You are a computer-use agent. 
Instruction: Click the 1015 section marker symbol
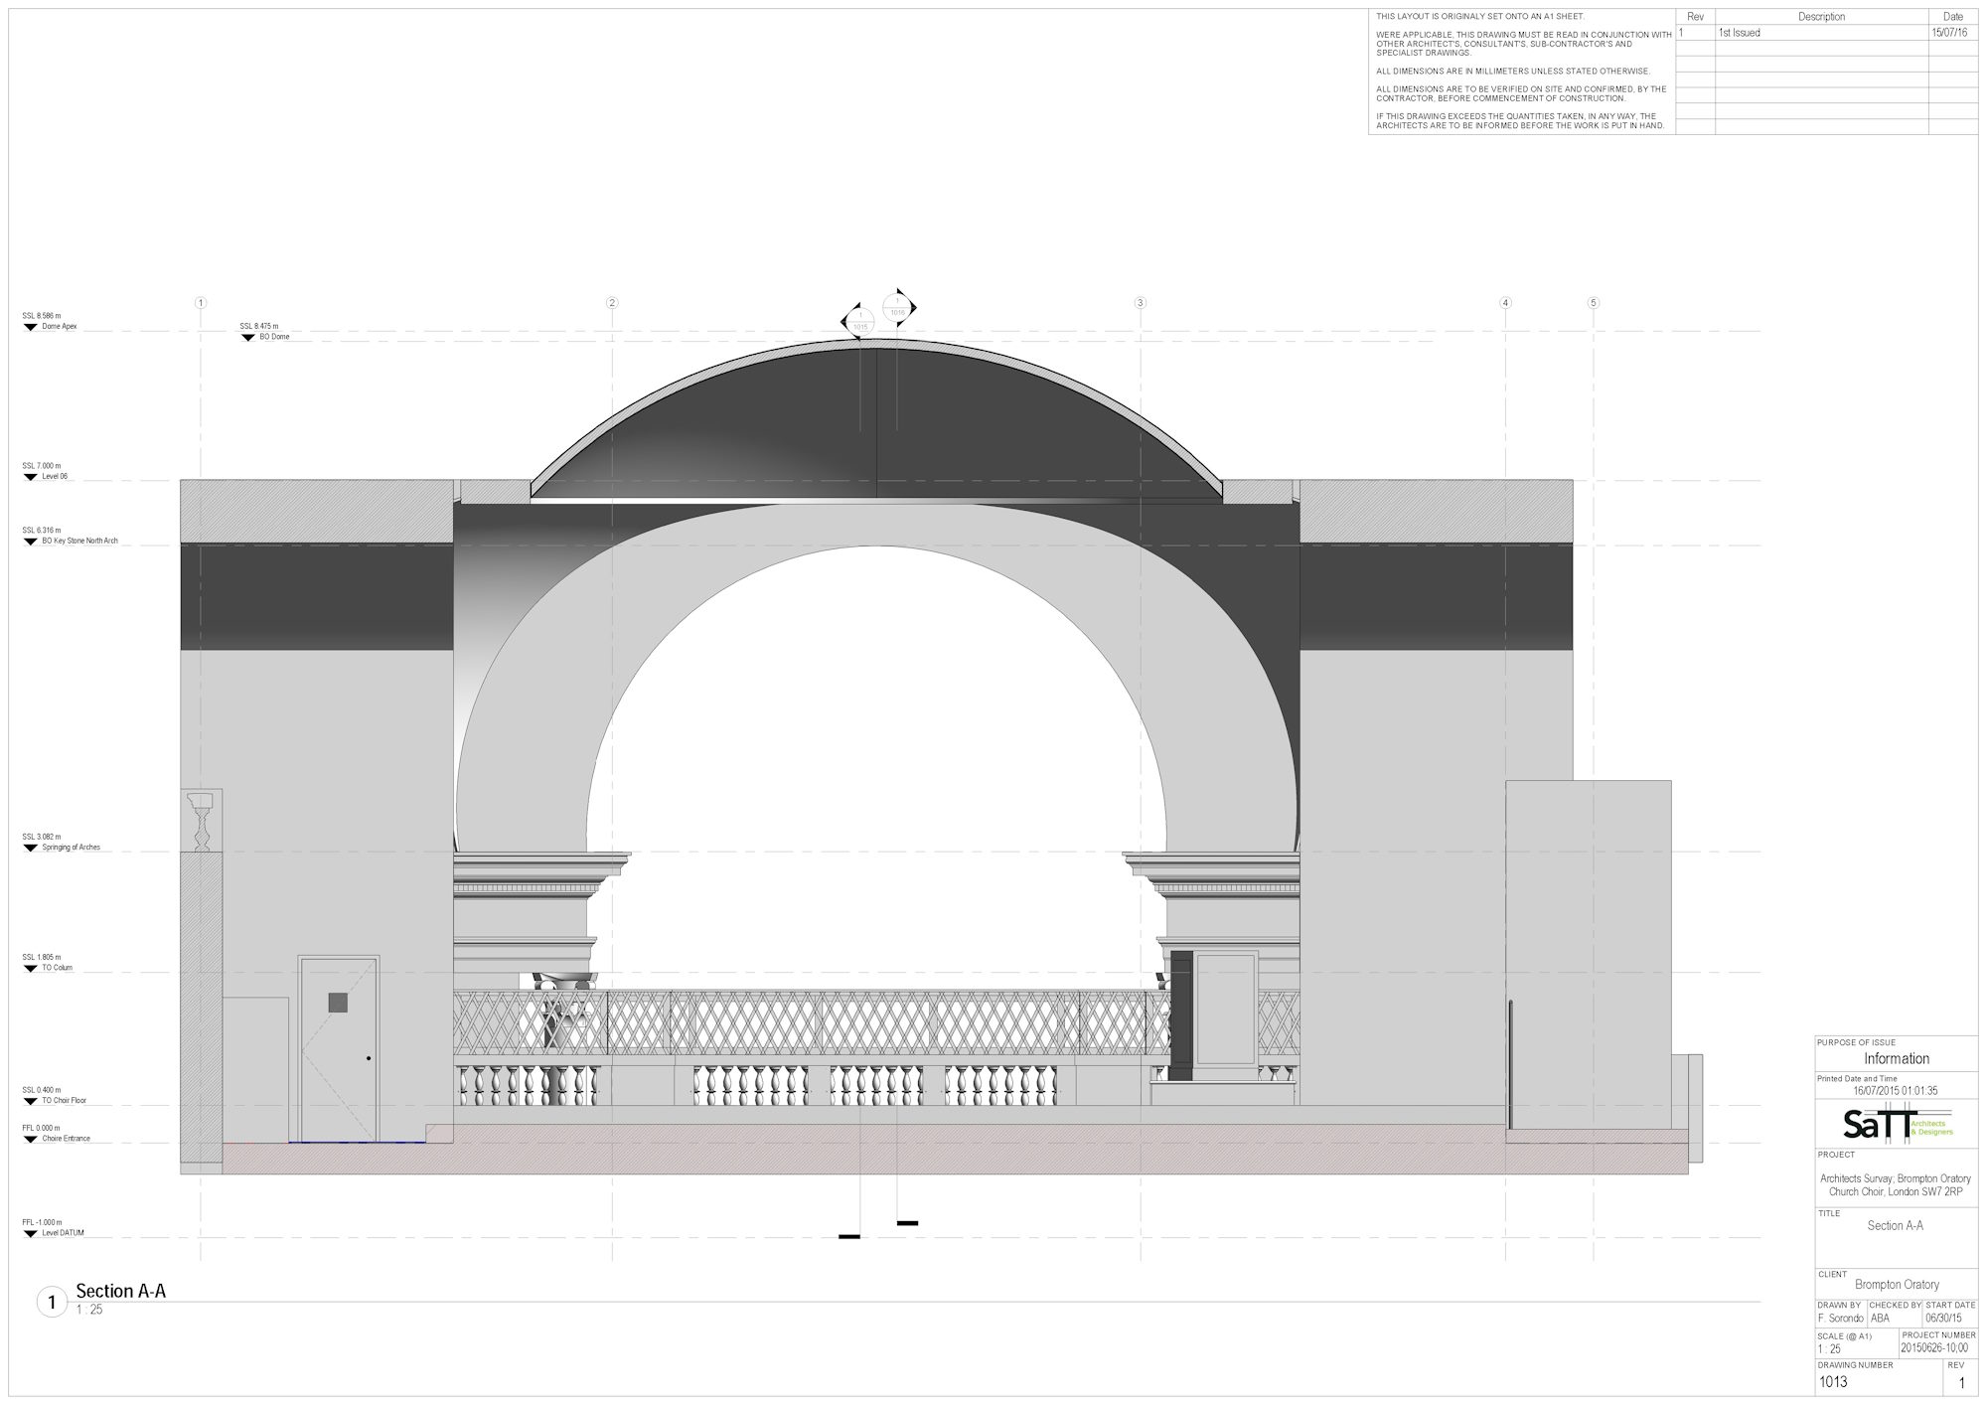click(x=859, y=322)
